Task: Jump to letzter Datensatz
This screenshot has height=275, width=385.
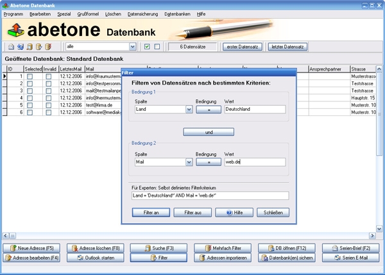Action: [287, 47]
